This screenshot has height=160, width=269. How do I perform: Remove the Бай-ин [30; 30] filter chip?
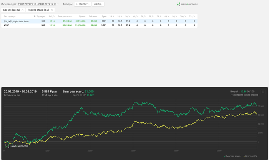pyautogui.click(x=22, y=10)
